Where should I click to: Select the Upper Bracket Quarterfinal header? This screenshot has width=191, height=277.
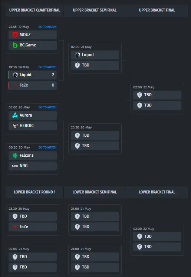(x=34, y=10)
